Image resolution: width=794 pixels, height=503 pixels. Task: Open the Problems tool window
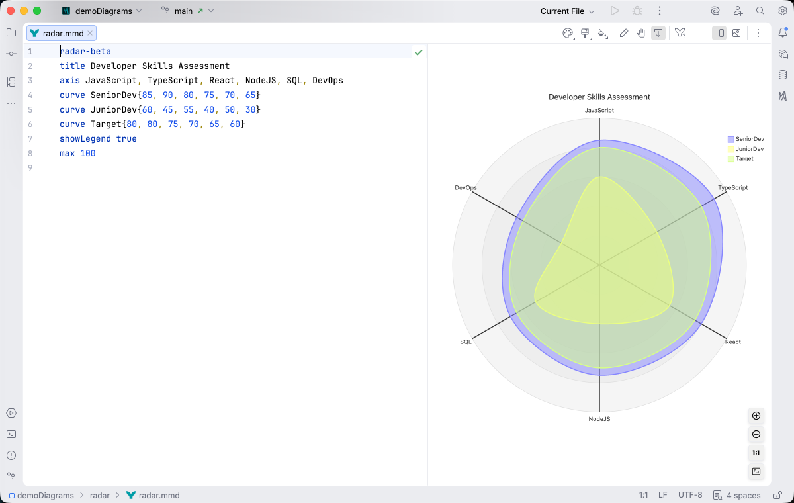coord(11,455)
